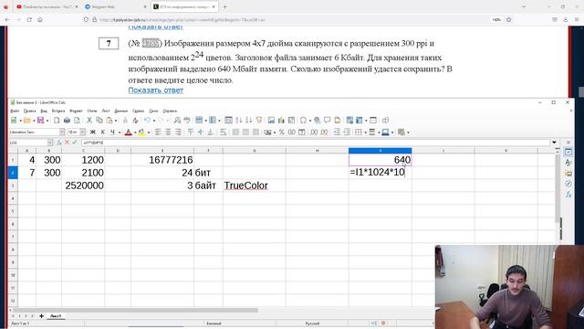The height and width of the screenshot is (329, 584).
Task: Open the Вставка menu in Calc
Action: click(58, 111)
